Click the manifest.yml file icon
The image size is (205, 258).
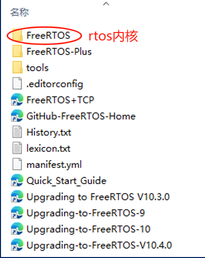click(x=17, y=164)
